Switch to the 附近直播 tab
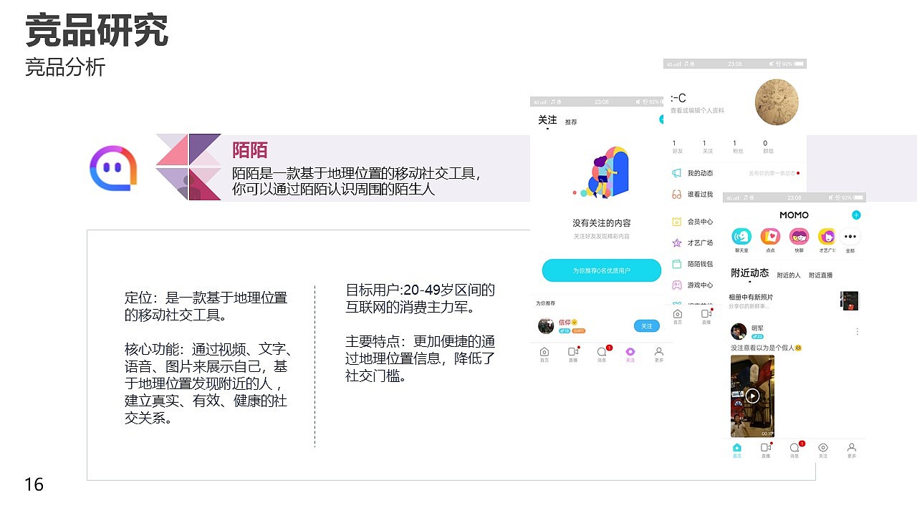Screen dimensions: 917x515 (821, 275)
